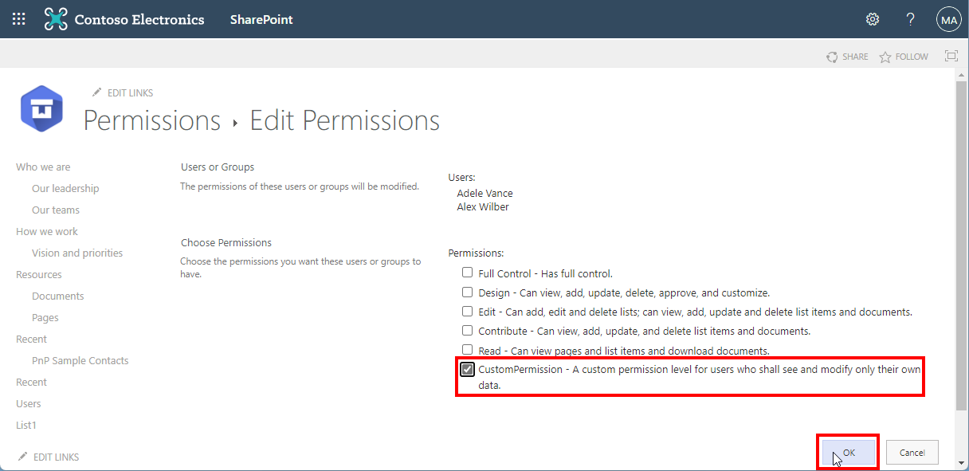This screenshot has height=471, width=969.
Task: Click the site logo hexagon icon
Action: click(x=41, y=108)
